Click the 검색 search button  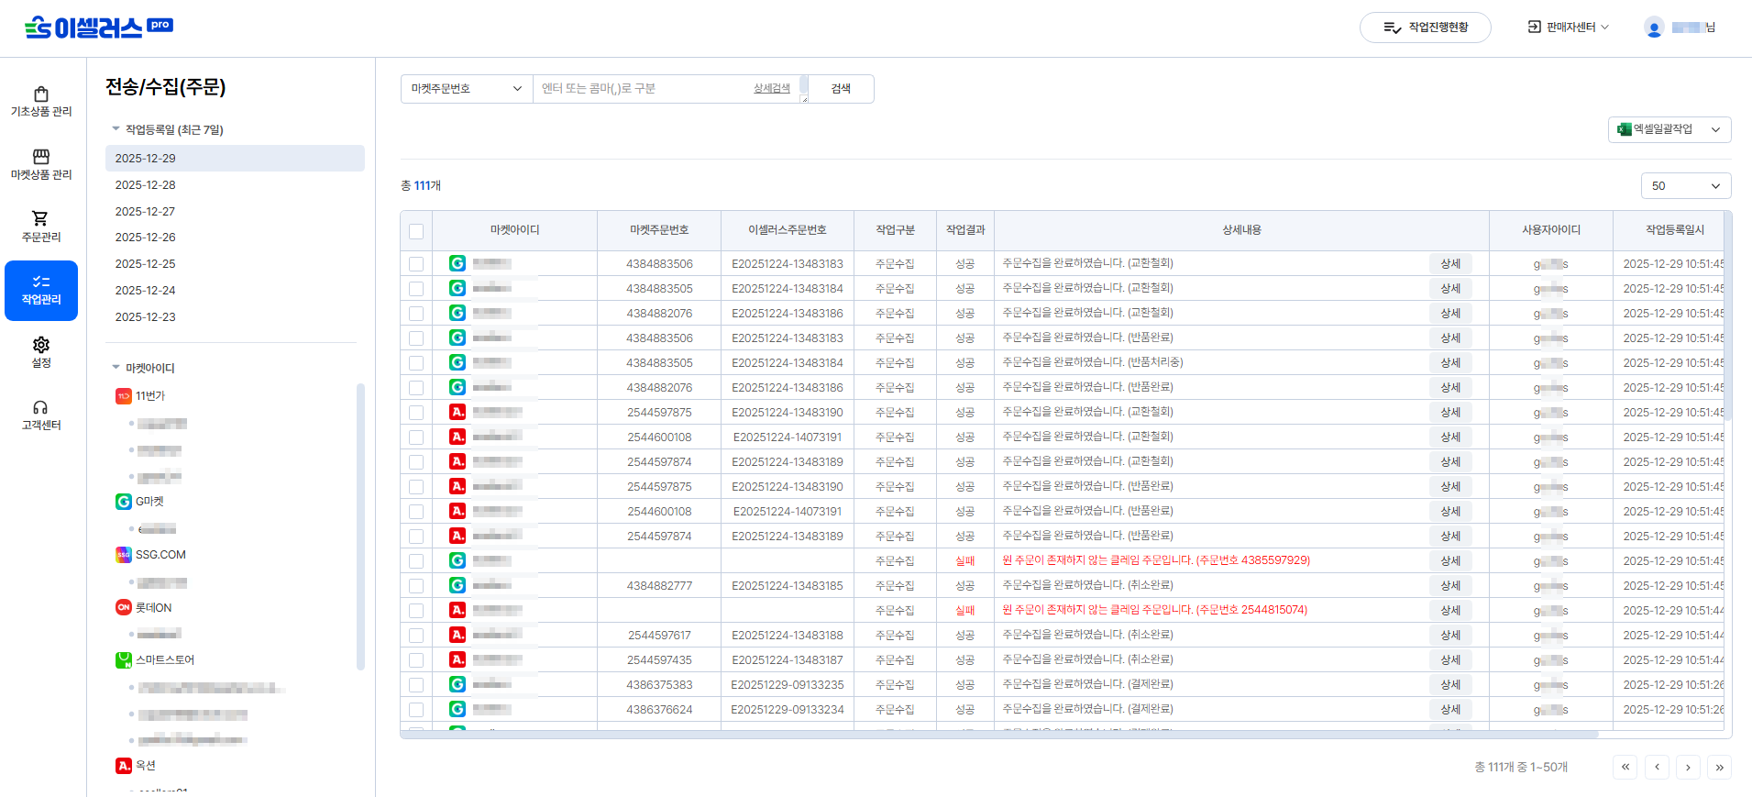coord(841,89)
